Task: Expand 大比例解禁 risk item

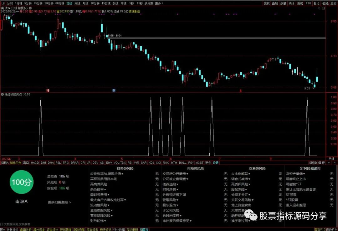Action: (241, 174)
